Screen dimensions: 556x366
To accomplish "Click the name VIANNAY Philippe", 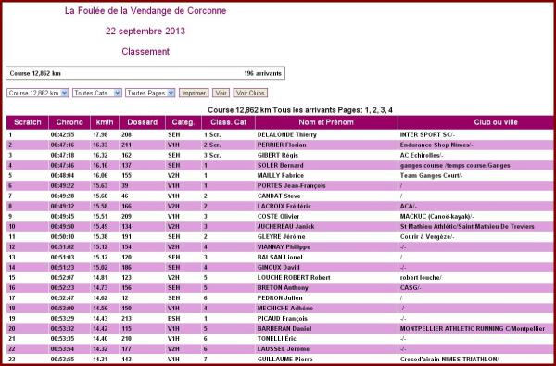I will [x=284, y=247].
